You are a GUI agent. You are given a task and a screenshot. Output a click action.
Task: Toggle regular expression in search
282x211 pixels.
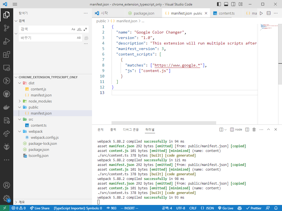[x=85, y=29]
